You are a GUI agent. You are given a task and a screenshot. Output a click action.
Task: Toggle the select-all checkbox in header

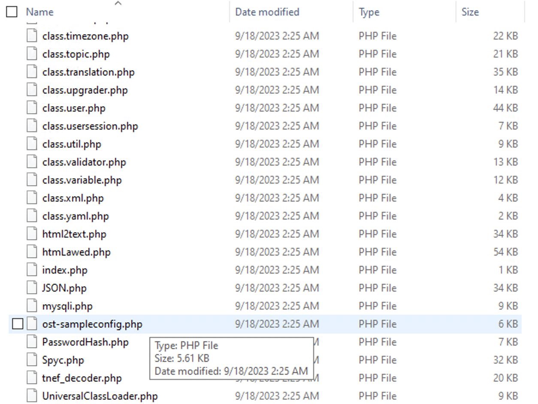[12, 12]
